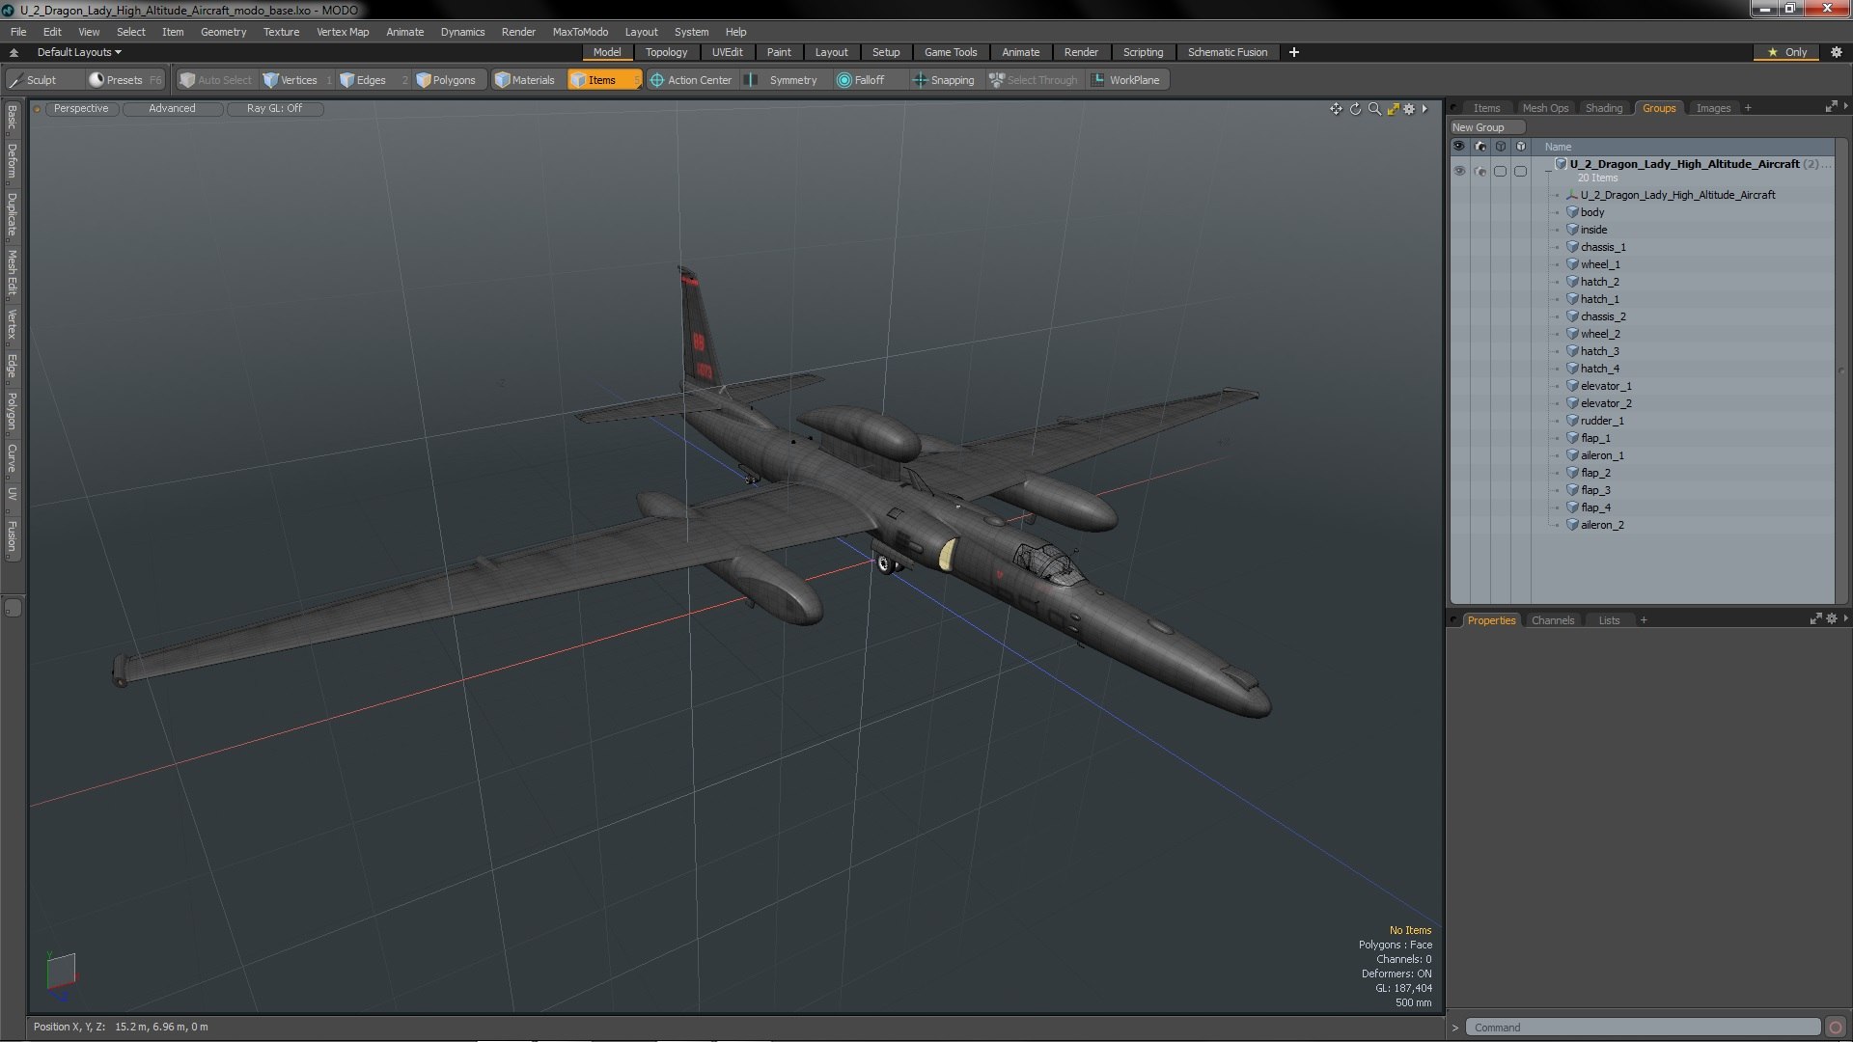Open the viewport settings gear

pyautogui.click(x=1409, y=109)
